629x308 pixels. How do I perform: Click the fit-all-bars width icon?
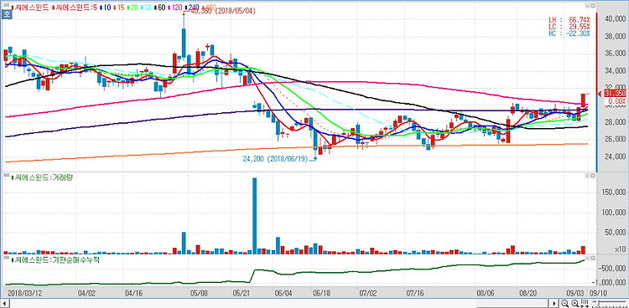(585, 303)
